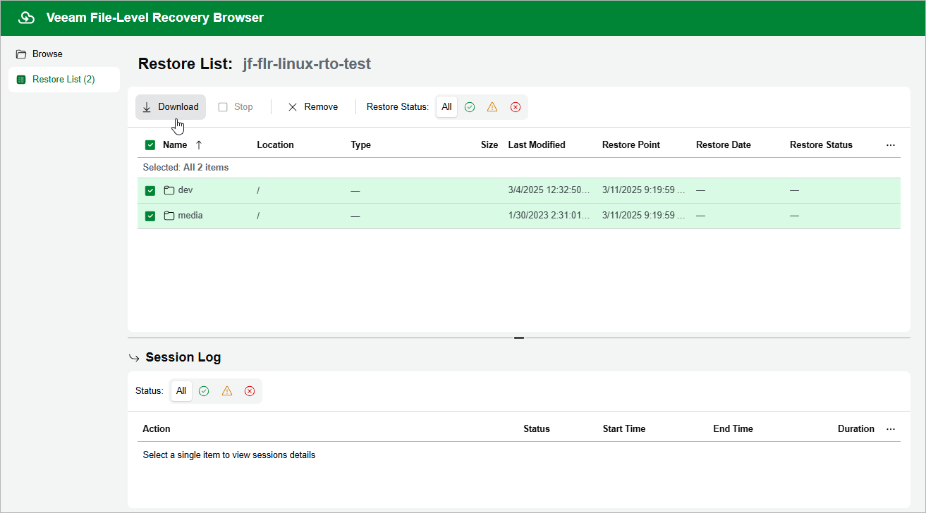Open Restore List (2) in the sidebar
Image resolution: width=926 pixels, height=513 pixels.
[x=63, y=79]
